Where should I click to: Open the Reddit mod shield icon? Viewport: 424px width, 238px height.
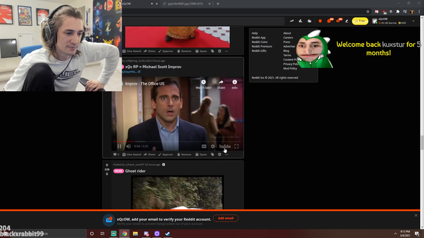pos(320,20)
